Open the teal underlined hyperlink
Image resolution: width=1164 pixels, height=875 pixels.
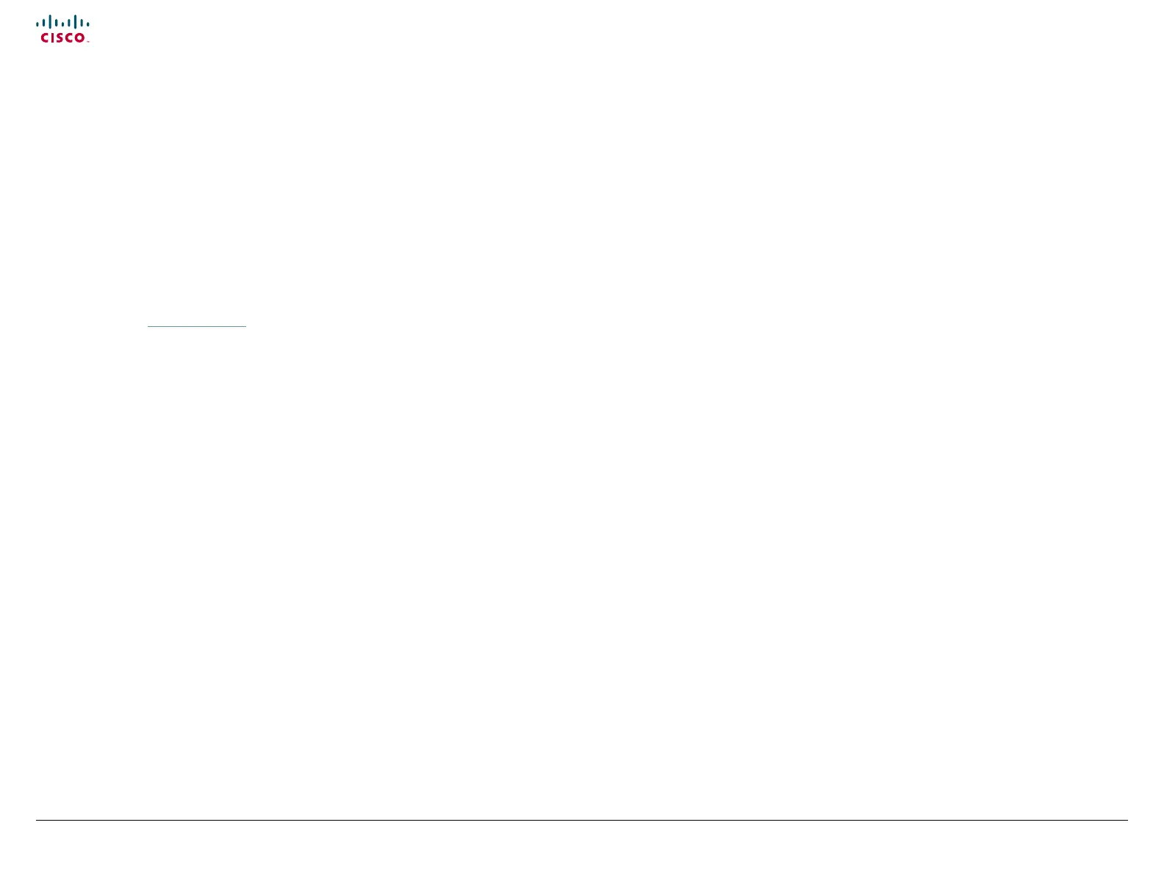[x=197, y=325]
